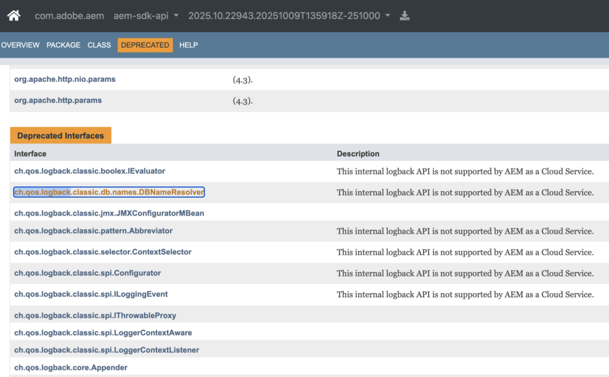Image resolution: width=609 pixels, height=377 pixels.
Task: Open the Help navigation item
Action: [x=189, y=45]
